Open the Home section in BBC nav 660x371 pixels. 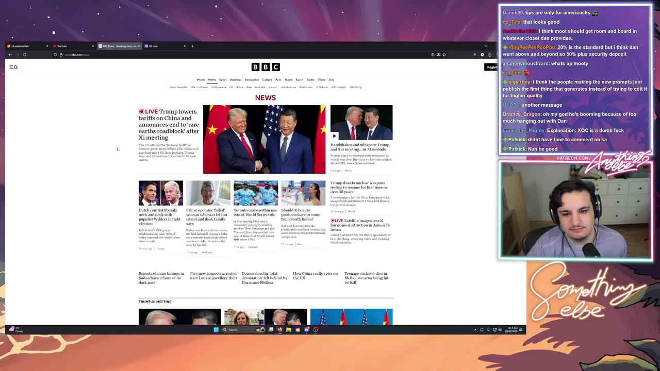pos(201,80)
